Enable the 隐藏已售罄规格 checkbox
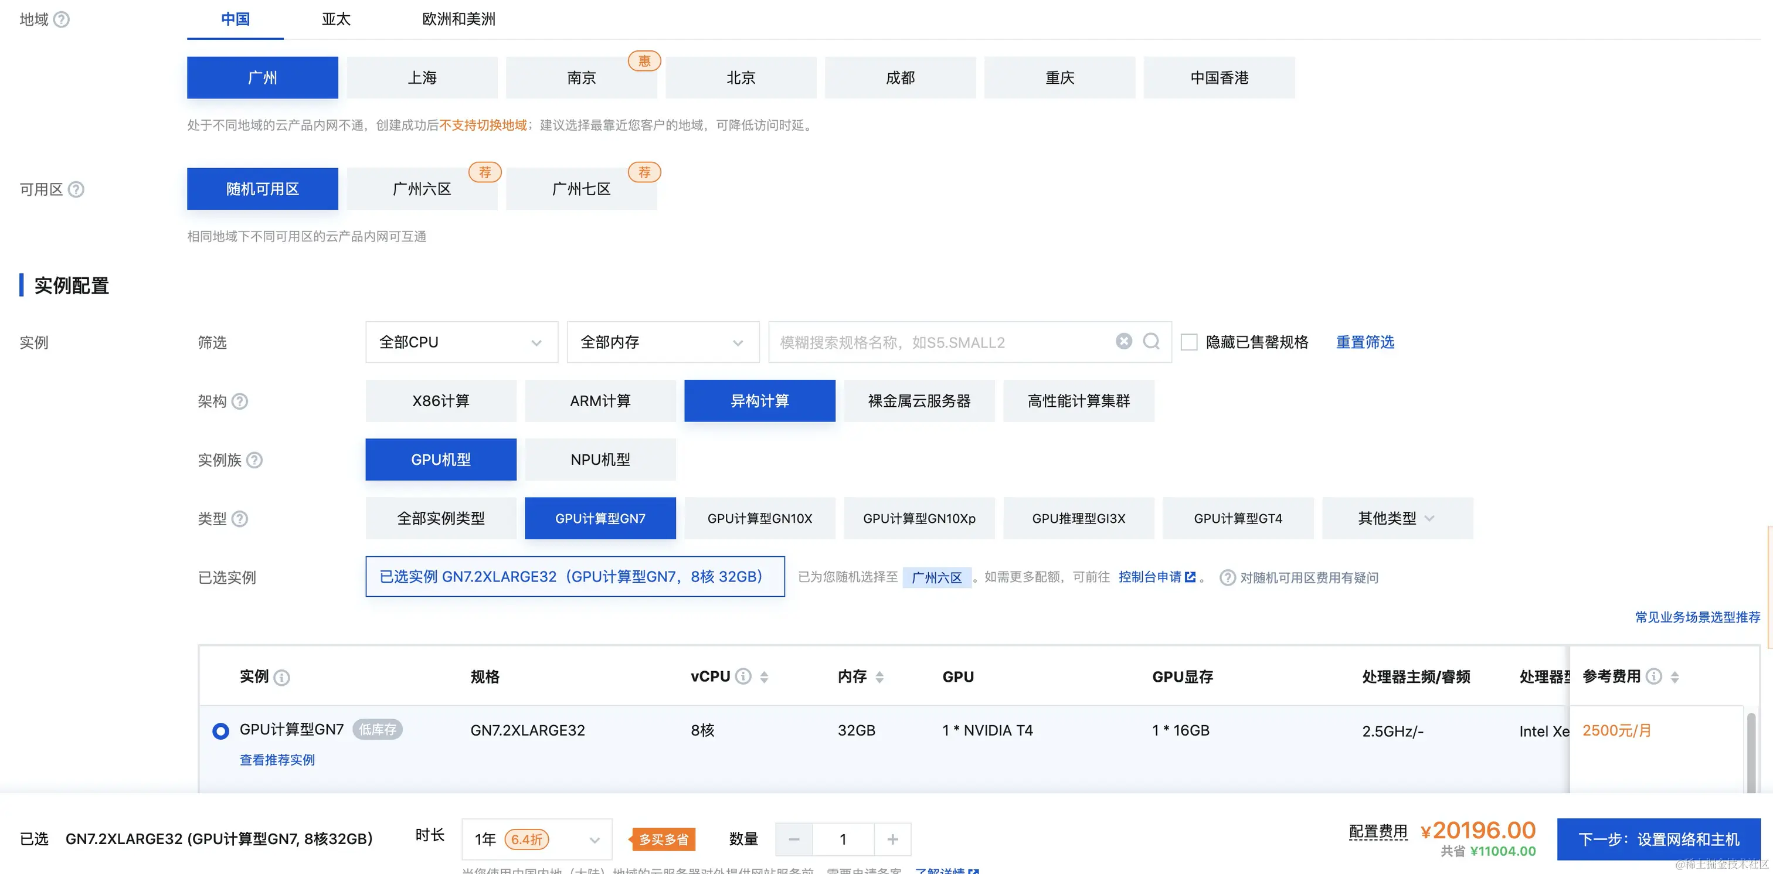This screenshot has height=874, width=1773. (x=1188, y=342)
